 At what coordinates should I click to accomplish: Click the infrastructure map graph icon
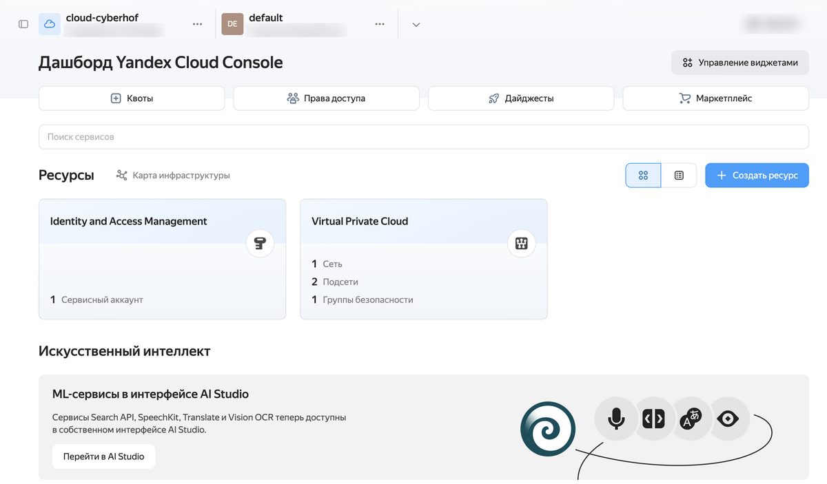[122, 176]
